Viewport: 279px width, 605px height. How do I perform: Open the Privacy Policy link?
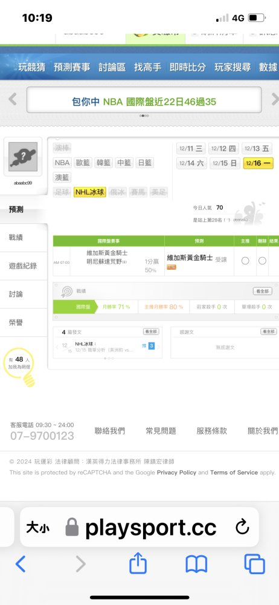pos(176,473)
